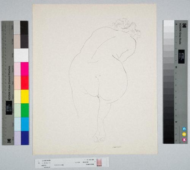This screenshot has width=190, height=170.
Task: Select the dark blue color patch
Action: (x=25, y=138)
